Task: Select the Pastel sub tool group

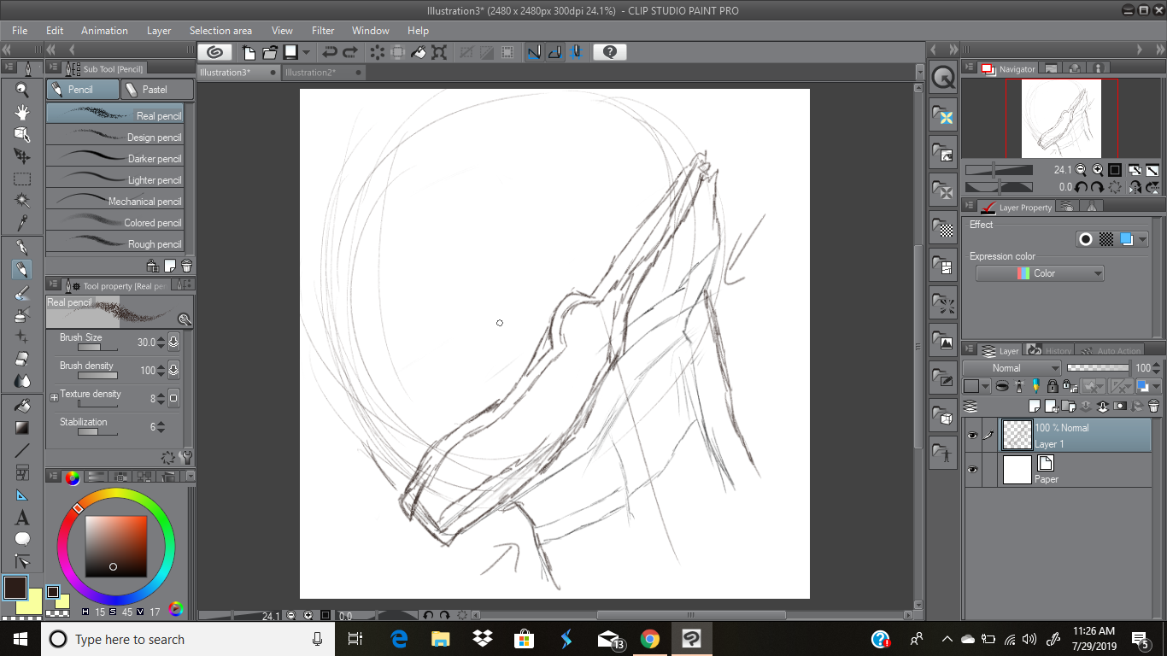Action: pyautogui.click(x=156, y=90)
